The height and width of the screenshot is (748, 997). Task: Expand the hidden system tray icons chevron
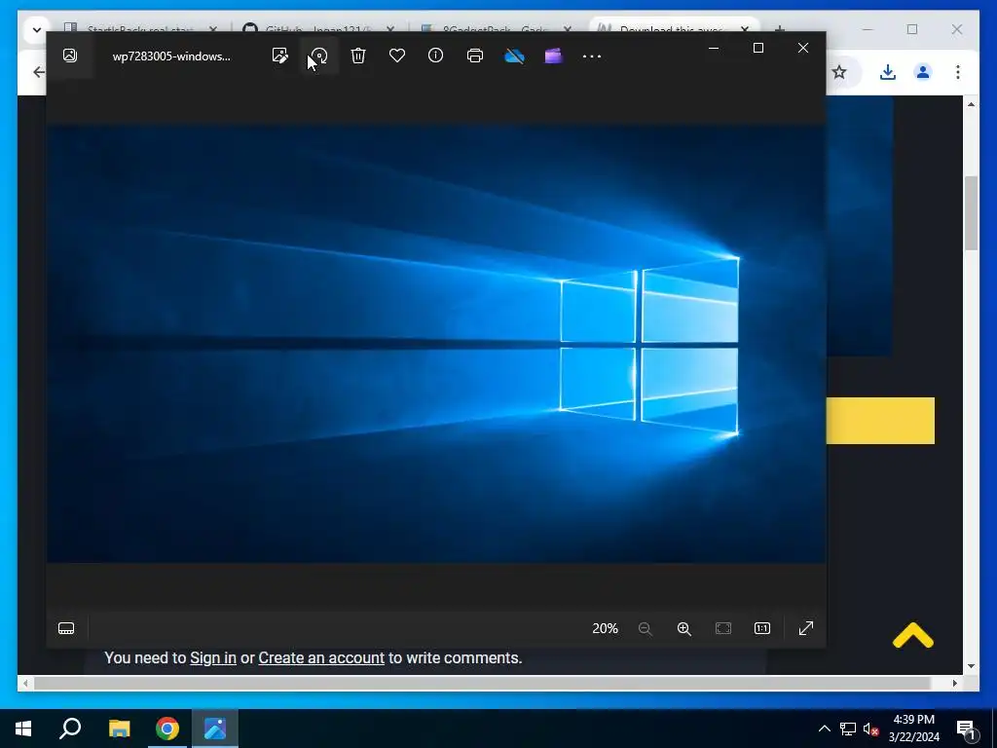(824, 729)
